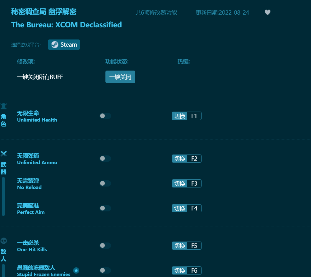
Task: Click 切换 button for F3 hotkey
Action: tap(179, 183)
